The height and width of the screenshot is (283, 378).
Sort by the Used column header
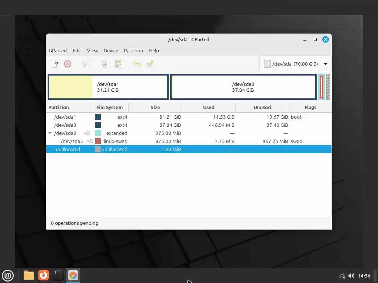point(209,108)
